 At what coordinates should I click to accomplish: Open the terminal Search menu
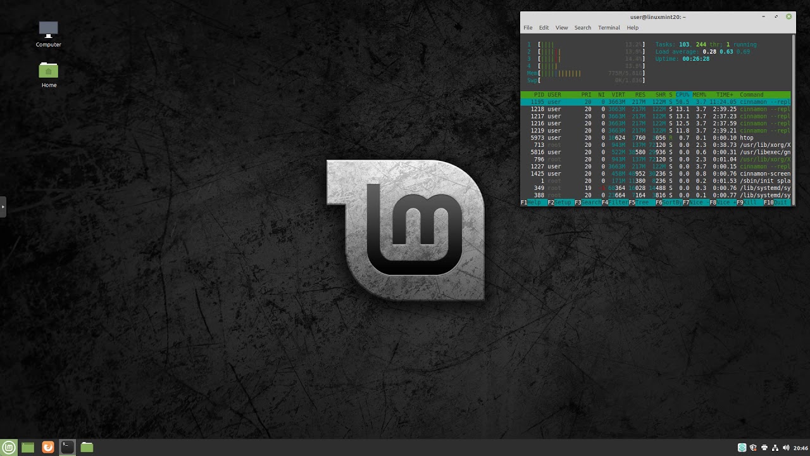point(583,28)
